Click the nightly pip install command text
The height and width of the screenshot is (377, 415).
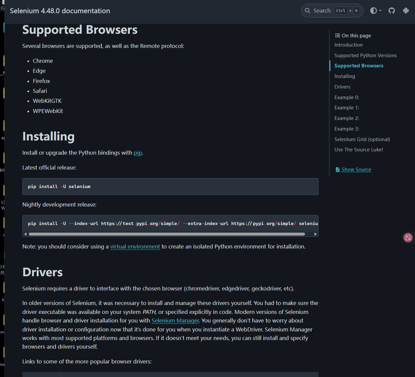173,224
